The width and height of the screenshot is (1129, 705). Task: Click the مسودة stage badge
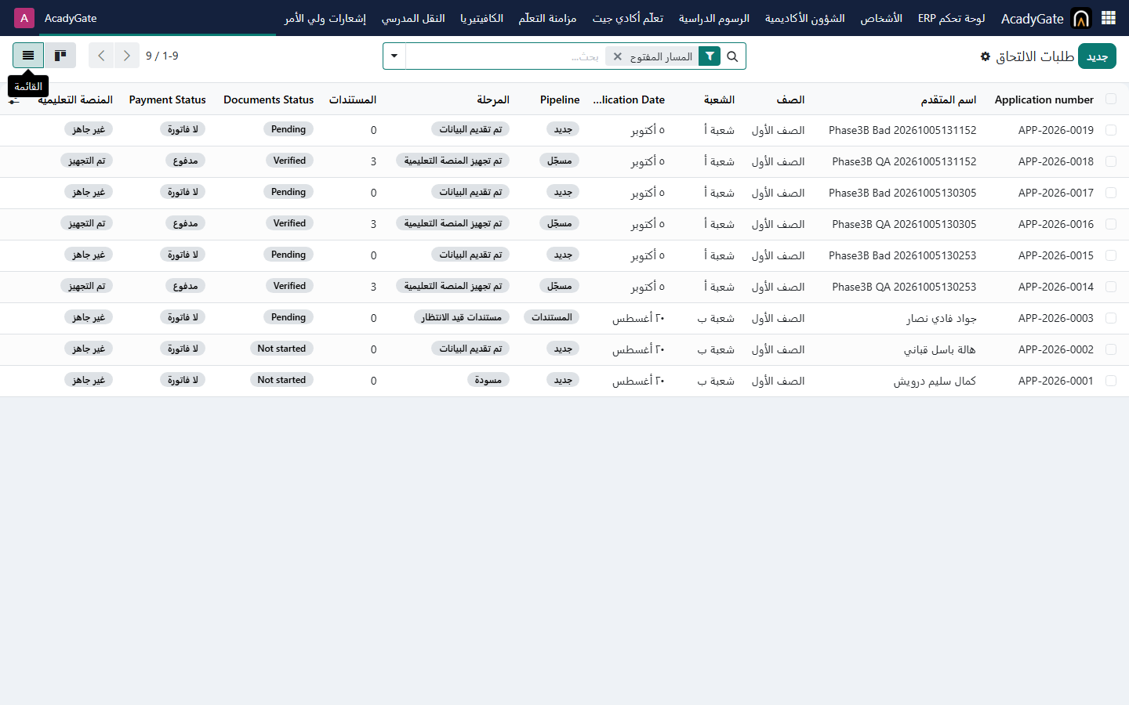(x=488, y=380)
